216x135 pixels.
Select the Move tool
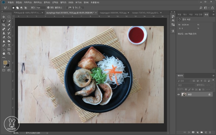click(x=4, y=17)
